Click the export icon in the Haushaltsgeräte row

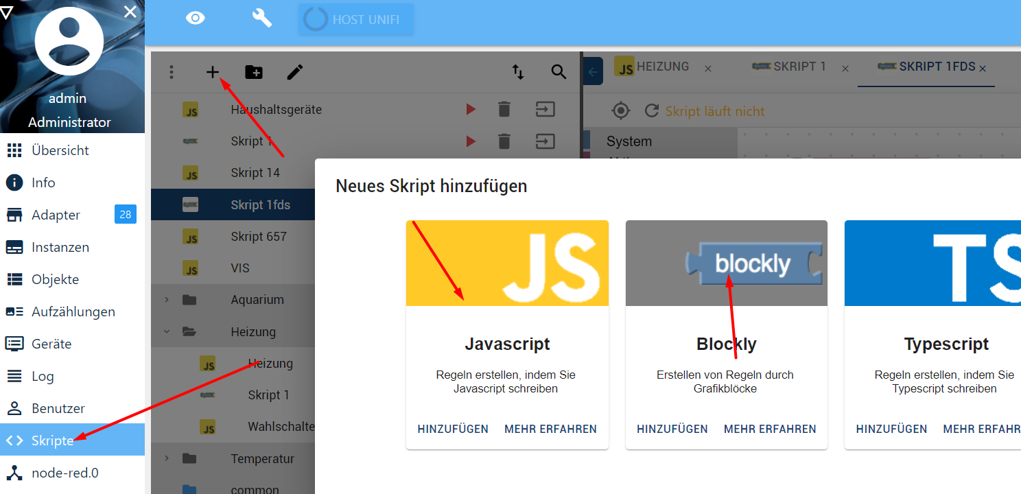[545, 109]
